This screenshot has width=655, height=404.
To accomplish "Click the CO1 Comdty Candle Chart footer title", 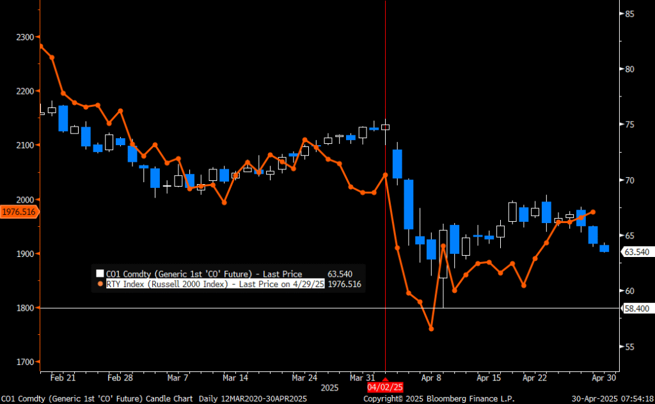I will [x=97, y=399].
